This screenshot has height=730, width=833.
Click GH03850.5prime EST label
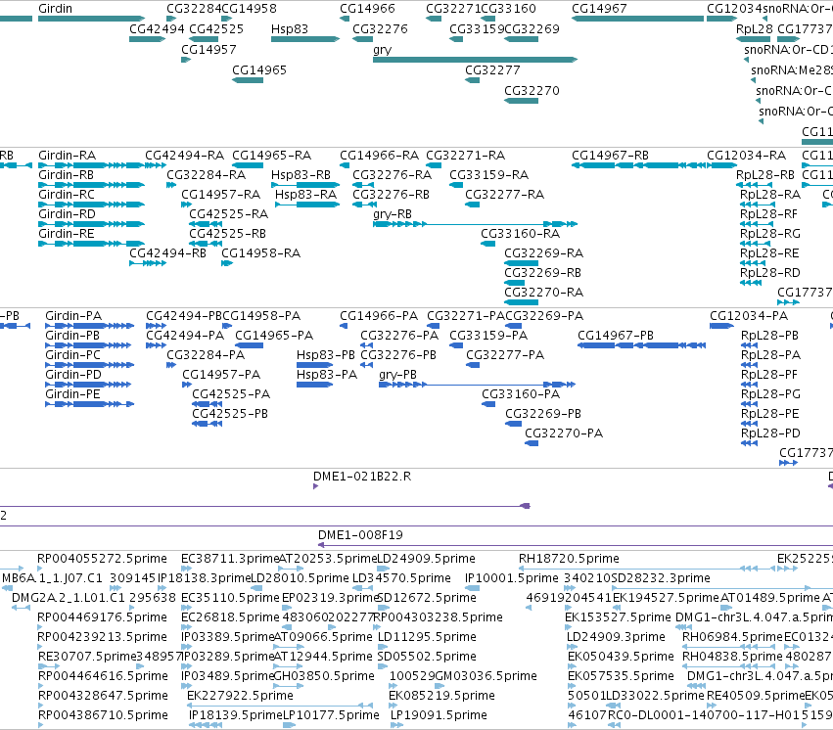324,676
